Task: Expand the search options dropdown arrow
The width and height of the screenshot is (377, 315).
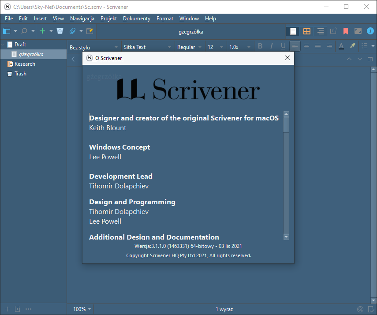Action: [x=33, y=31]
